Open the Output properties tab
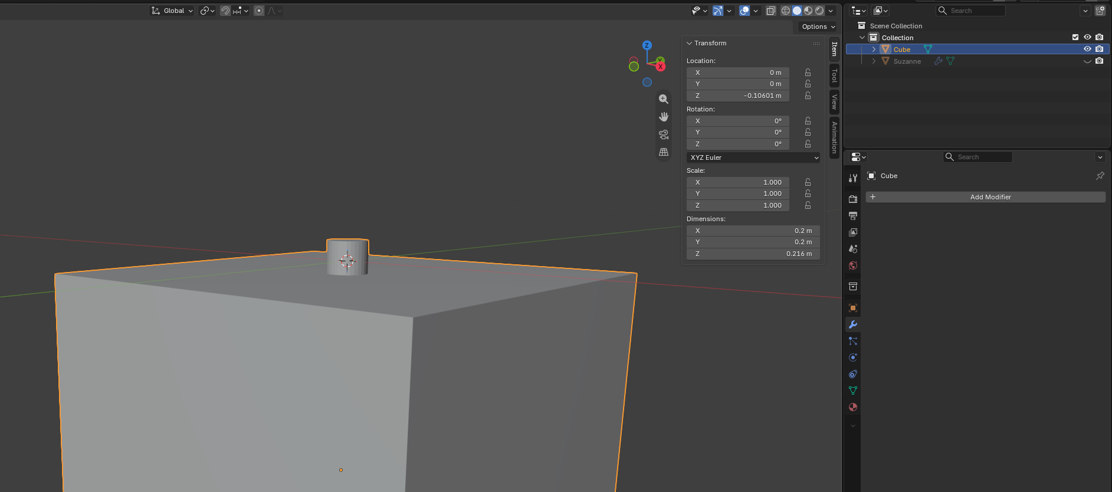Viewport: 1112px width, 492px height. [853, 216]
